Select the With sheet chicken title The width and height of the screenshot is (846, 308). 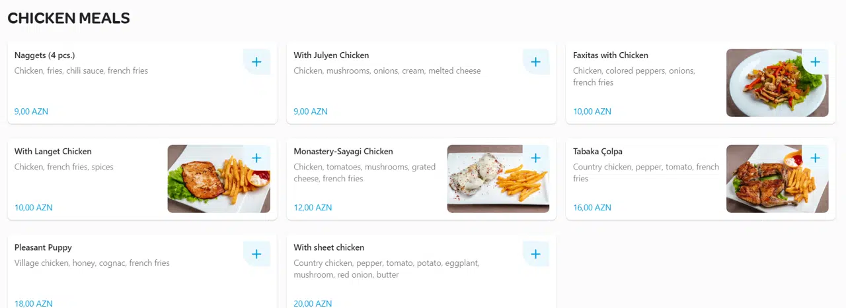click(329, 248)
